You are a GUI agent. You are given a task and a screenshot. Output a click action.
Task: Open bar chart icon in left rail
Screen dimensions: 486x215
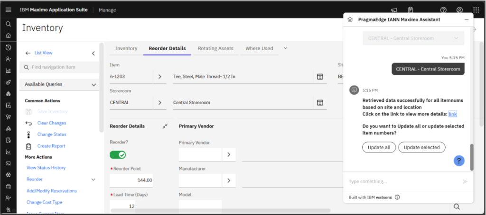pyautogui.click(x=9, y=71)
